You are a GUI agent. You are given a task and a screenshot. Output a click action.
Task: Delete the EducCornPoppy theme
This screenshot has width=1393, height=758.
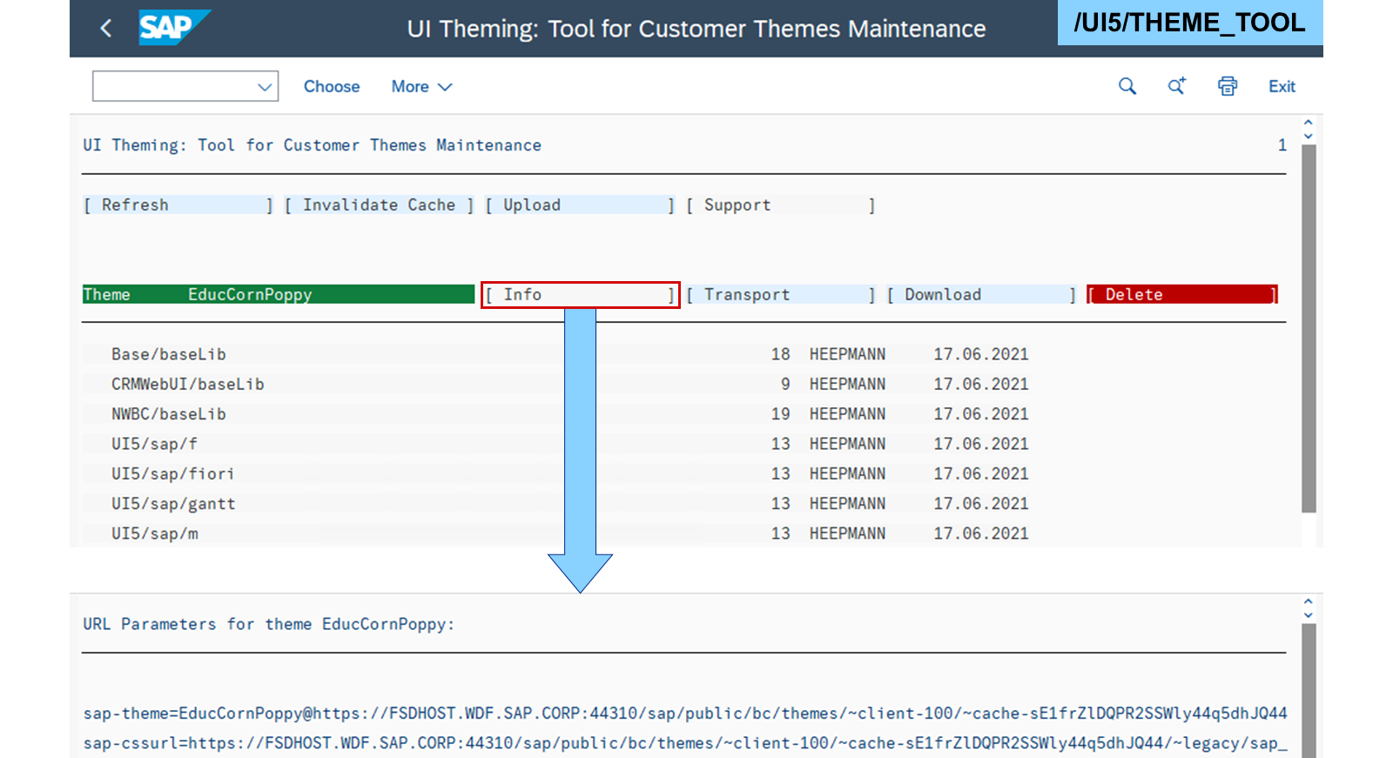(1182, 295)
